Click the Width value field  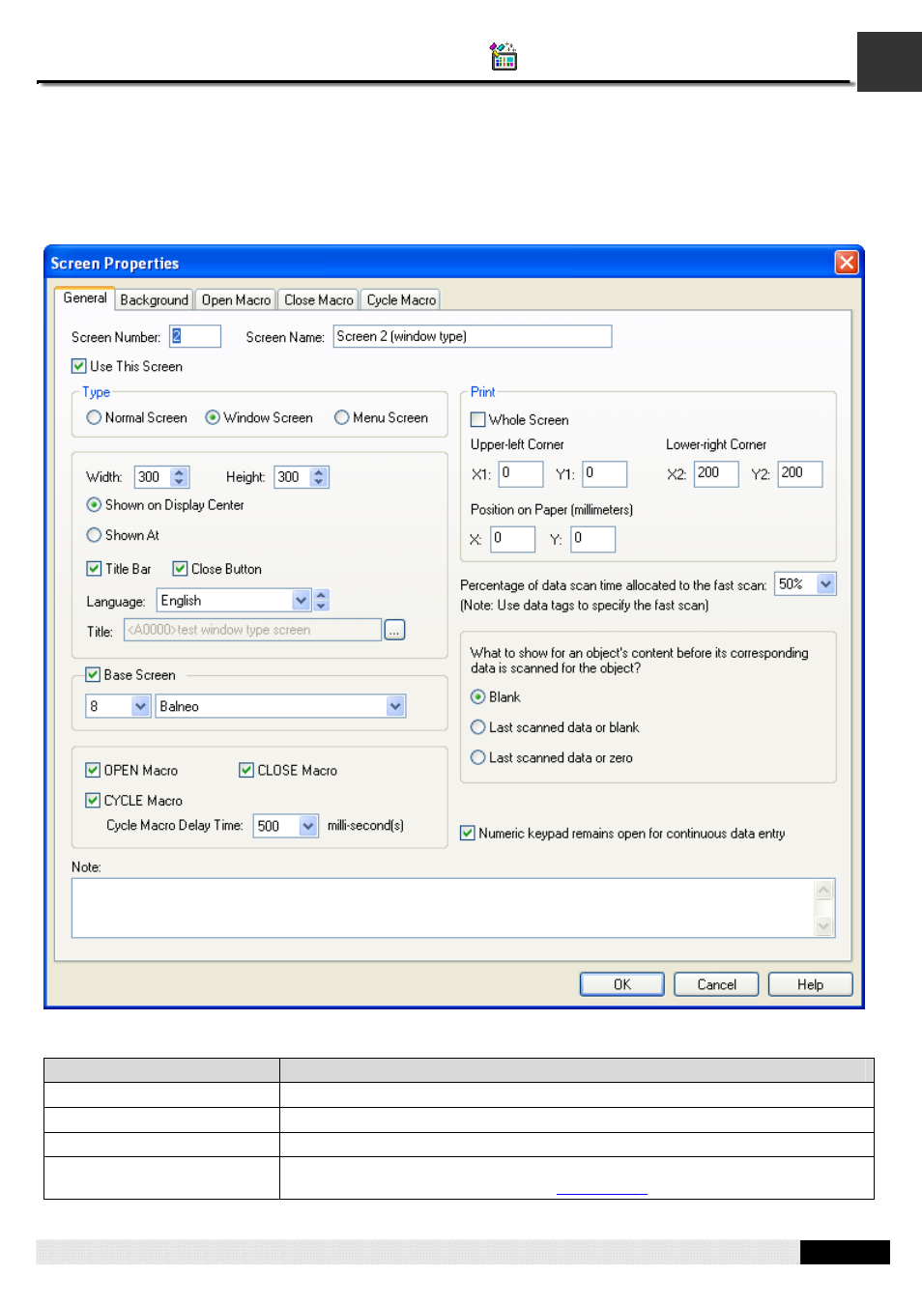coord(152,477)
